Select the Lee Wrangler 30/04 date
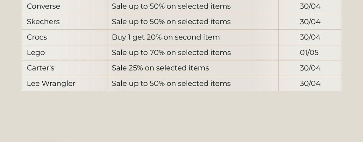The height and width of the screenshot is (142, 363). [x=310, y=84]
